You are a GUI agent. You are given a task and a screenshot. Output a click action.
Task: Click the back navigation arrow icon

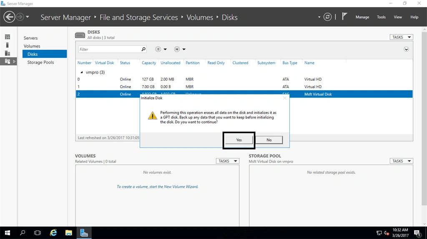(9, 17)
